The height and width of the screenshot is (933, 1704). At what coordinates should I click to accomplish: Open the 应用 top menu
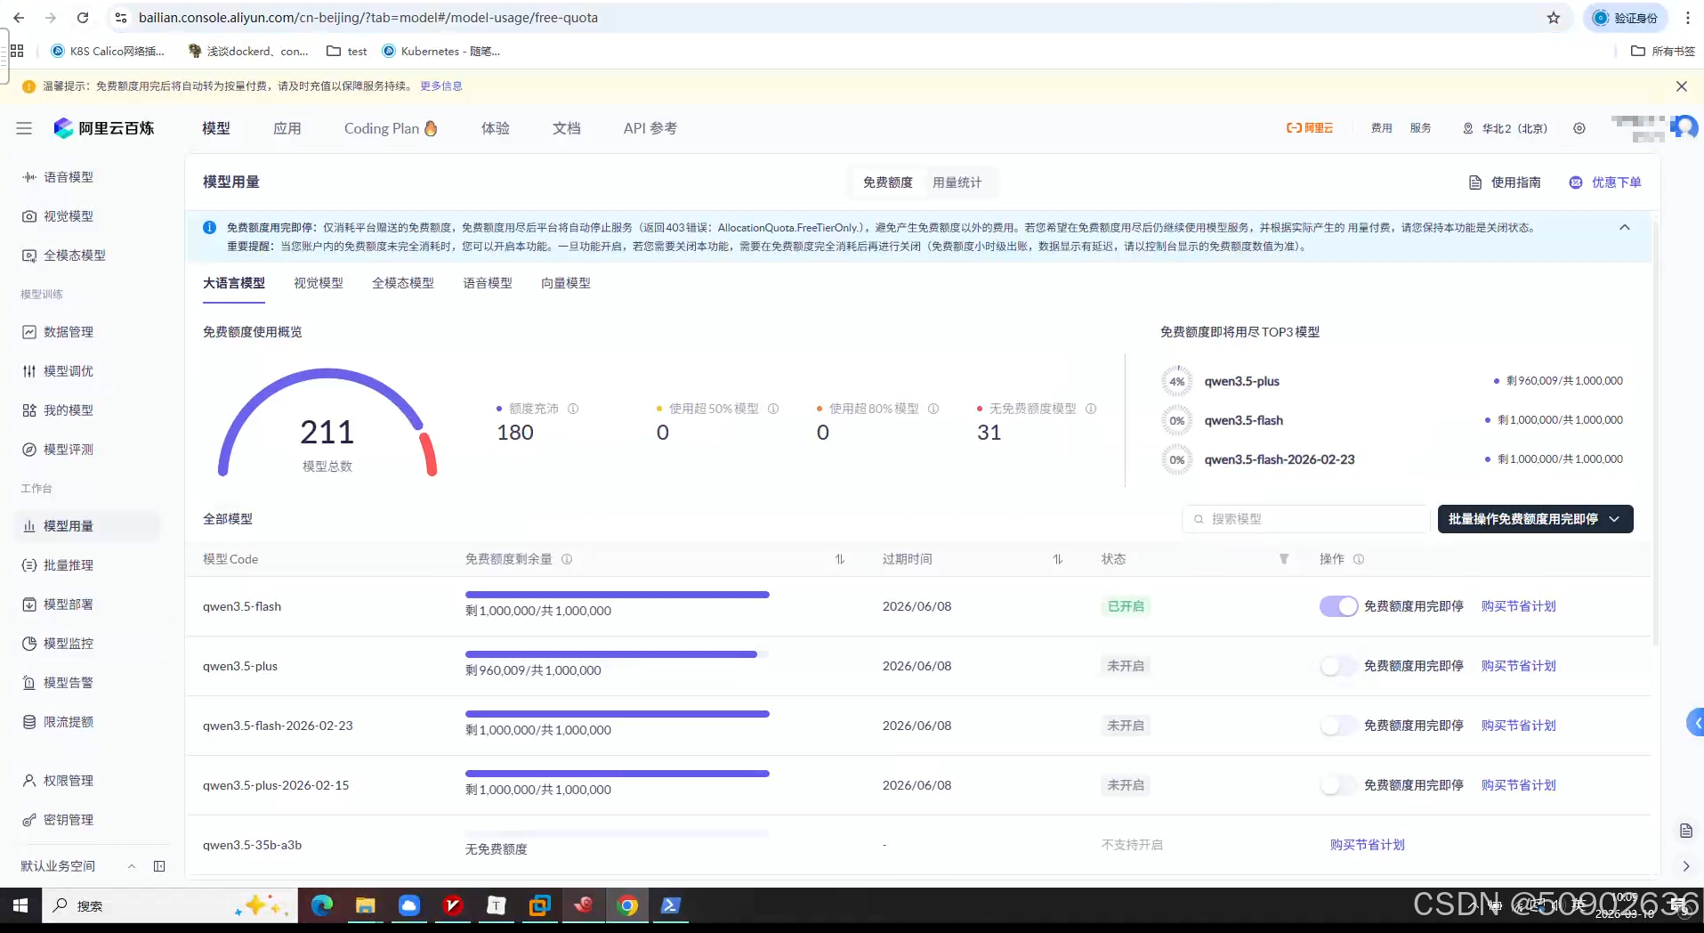(287, 128)
